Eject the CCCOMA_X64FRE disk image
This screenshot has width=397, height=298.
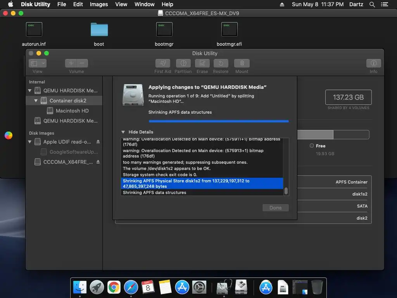click(98, 162)
